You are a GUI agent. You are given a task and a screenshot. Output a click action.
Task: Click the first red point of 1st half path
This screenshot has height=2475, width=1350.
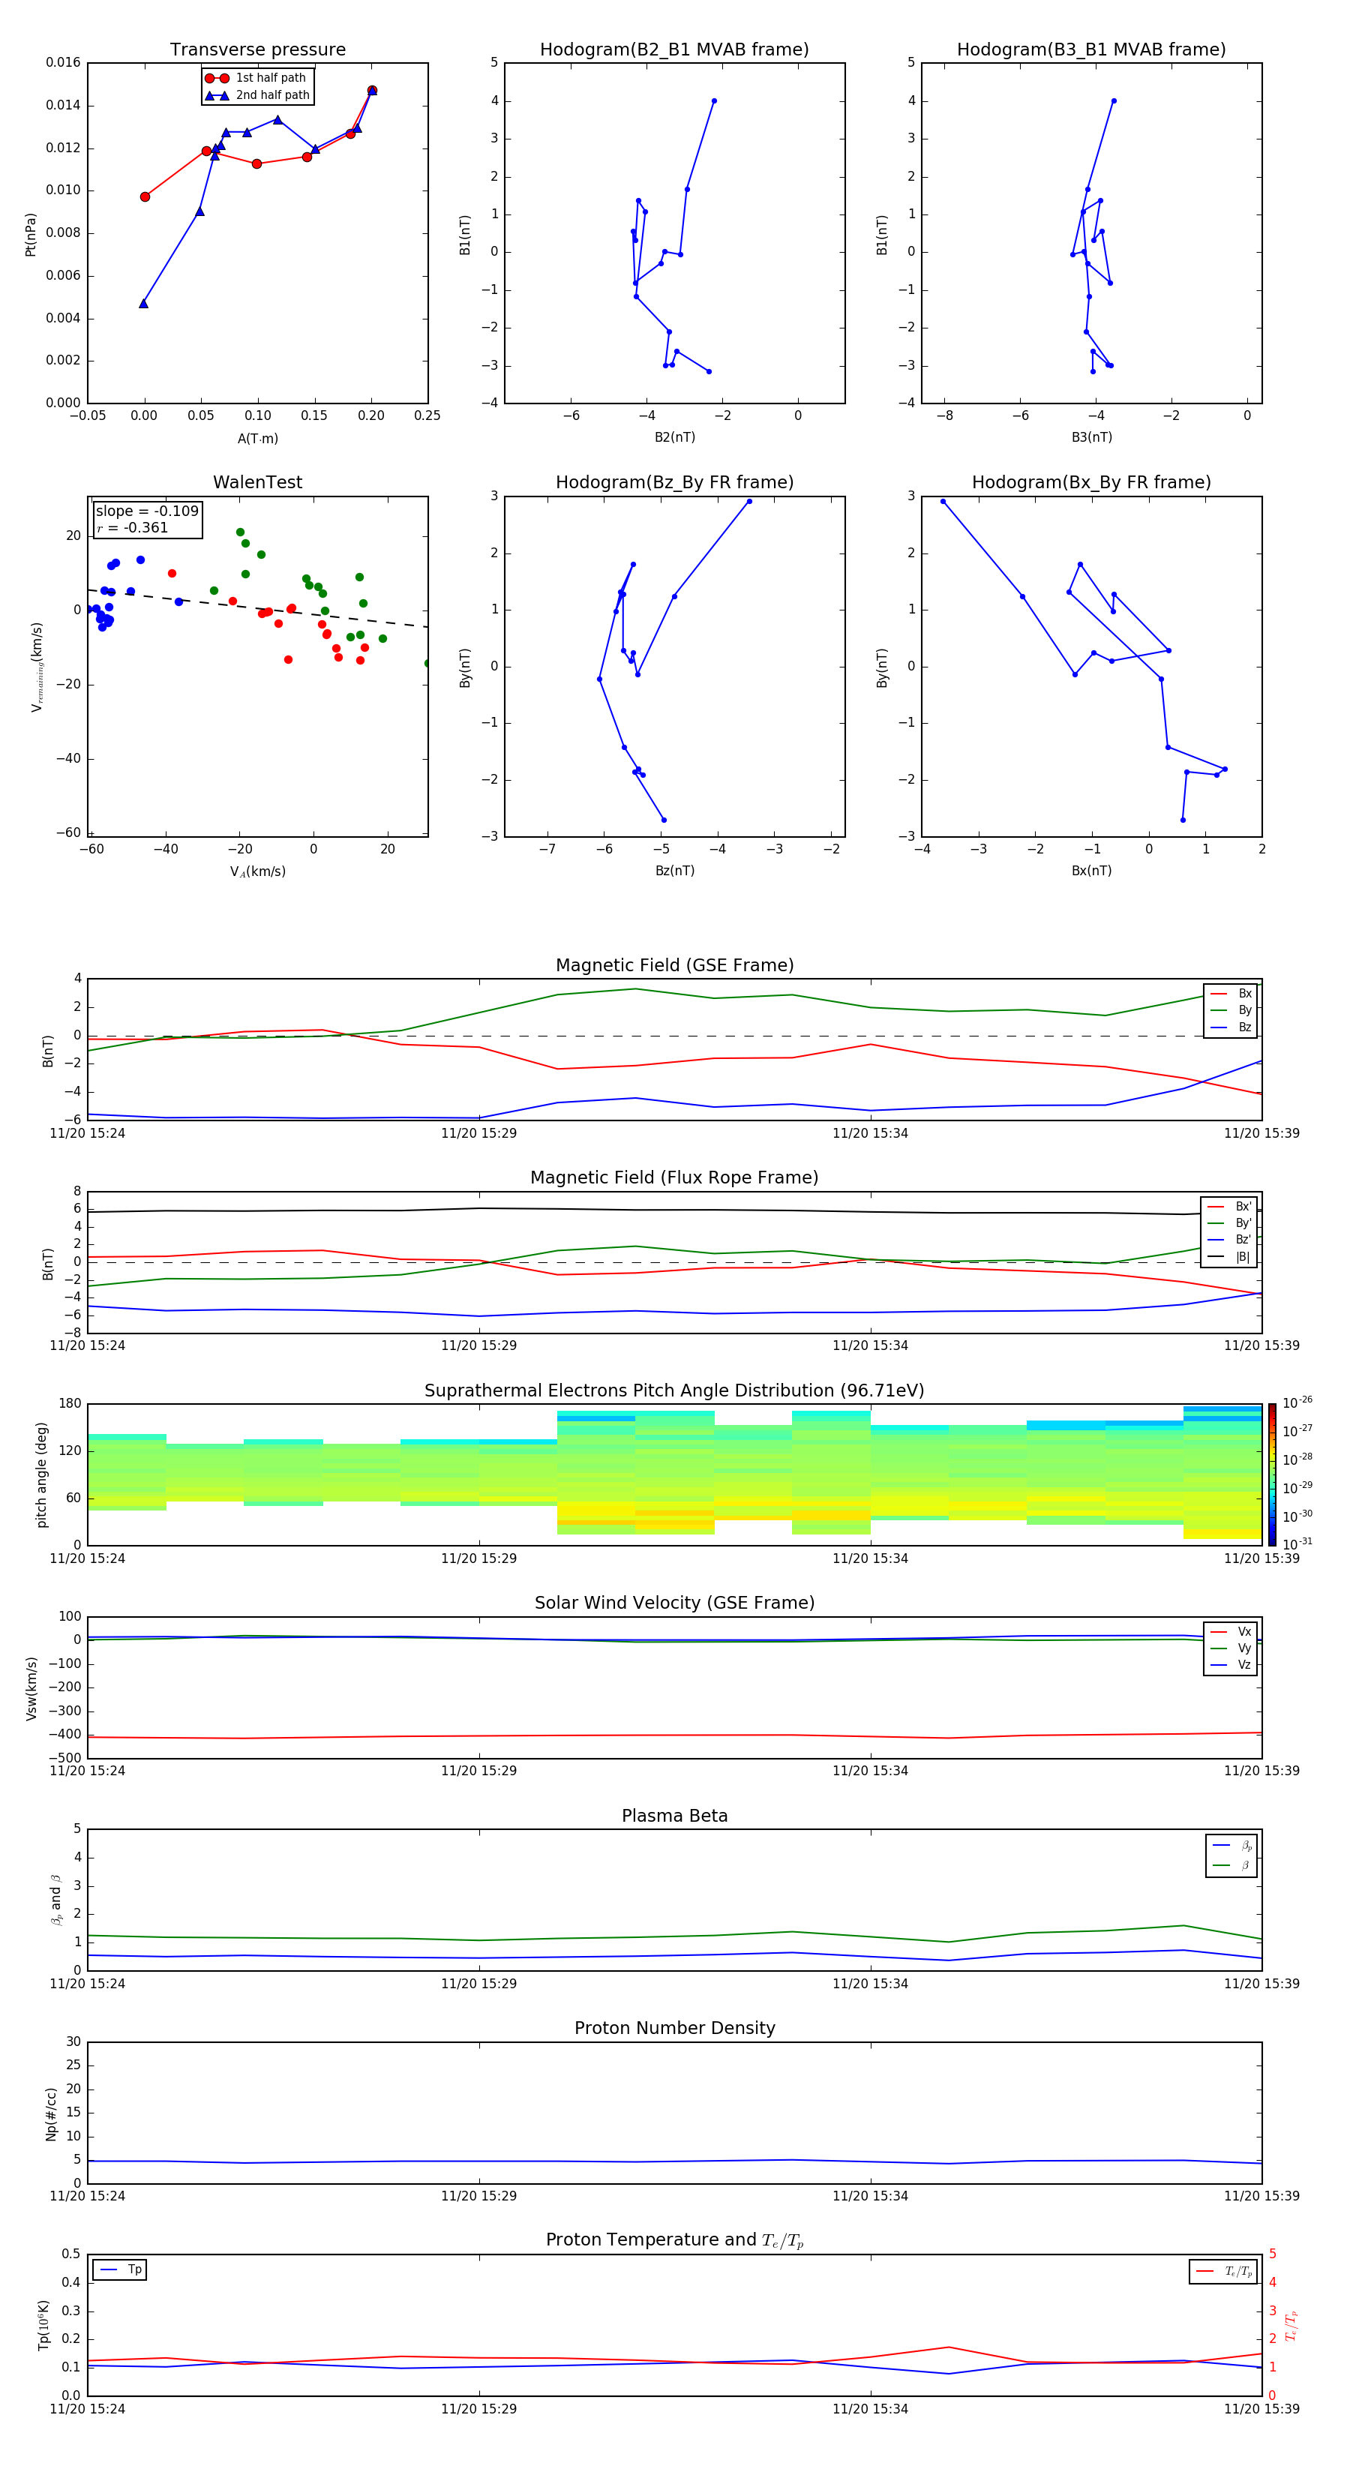coord(145,197)
